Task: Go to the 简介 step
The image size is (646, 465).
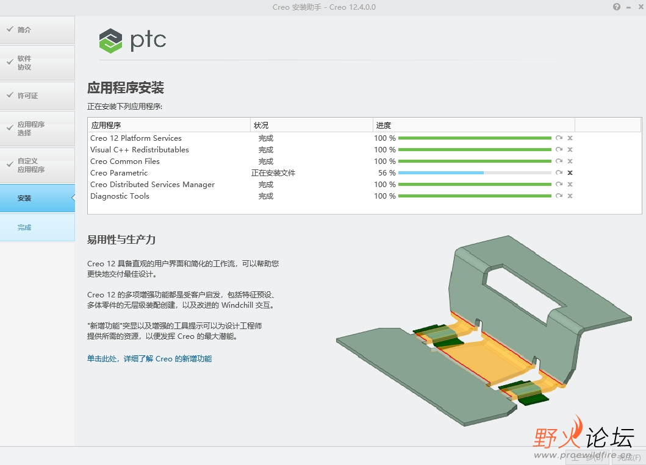Action: (x=37, y=30)
